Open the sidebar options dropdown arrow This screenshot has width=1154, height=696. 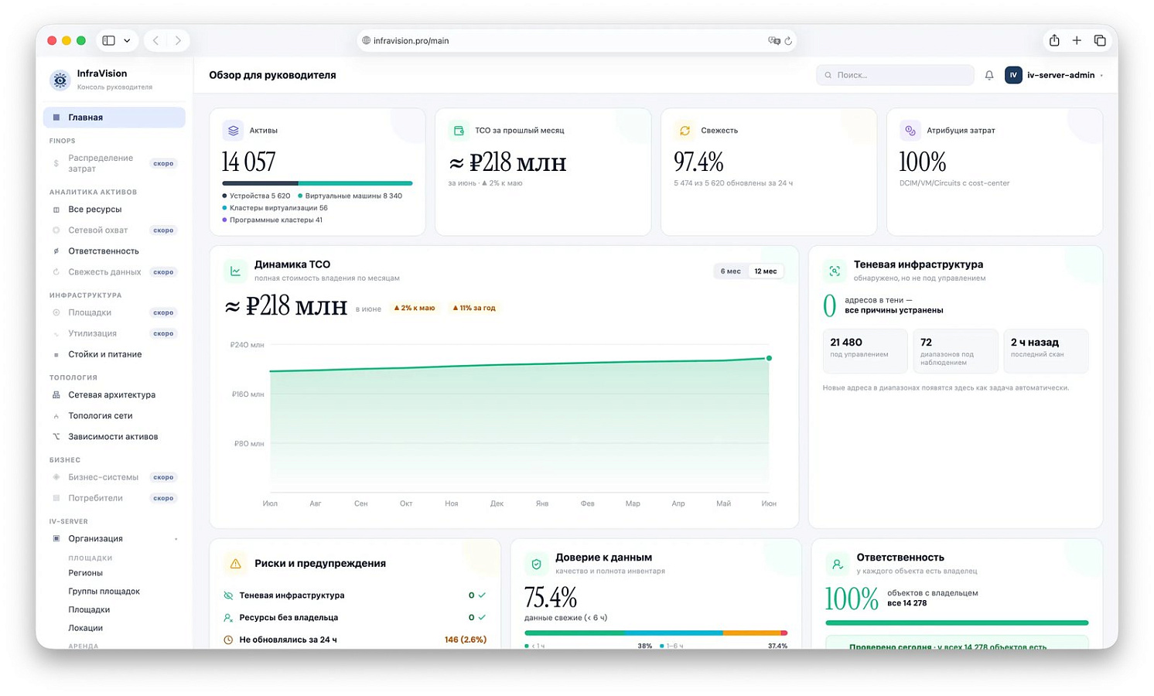(x=127, y=40)
